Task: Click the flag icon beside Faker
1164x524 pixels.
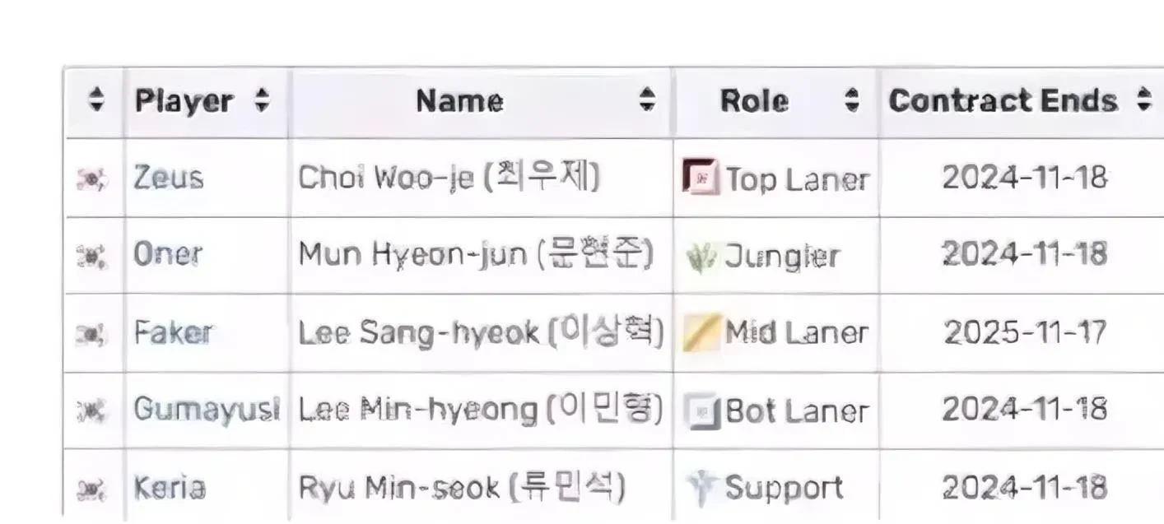Action: click(x=92, y=334)
